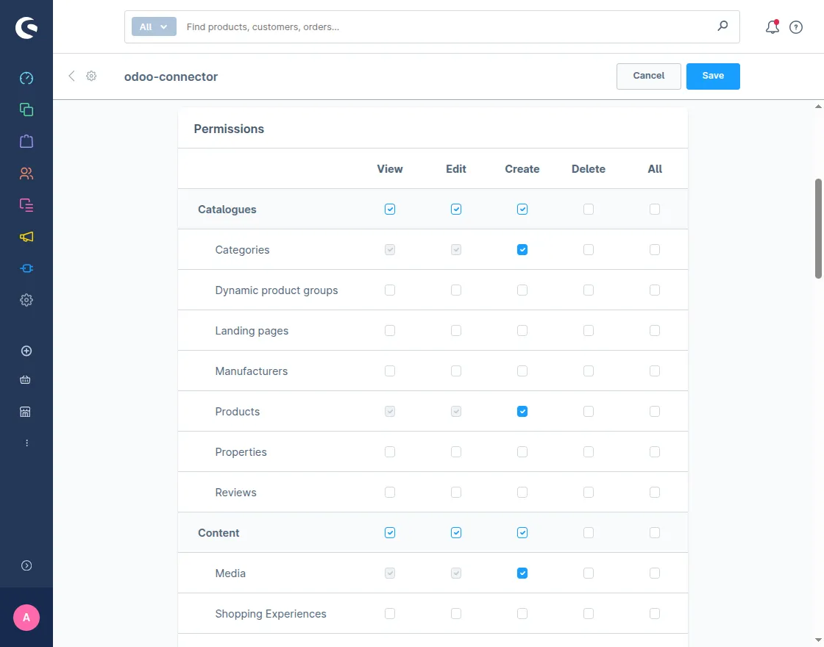Click the scrollbar down arrow
Viewport: 824px width, 647px height.
(x=818, y=640)
